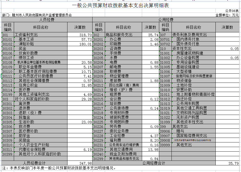Click the 债务利息及费用支出 cell
Image resolution: width=241 pixels, height=172 pixels.
tap(193, 35)
